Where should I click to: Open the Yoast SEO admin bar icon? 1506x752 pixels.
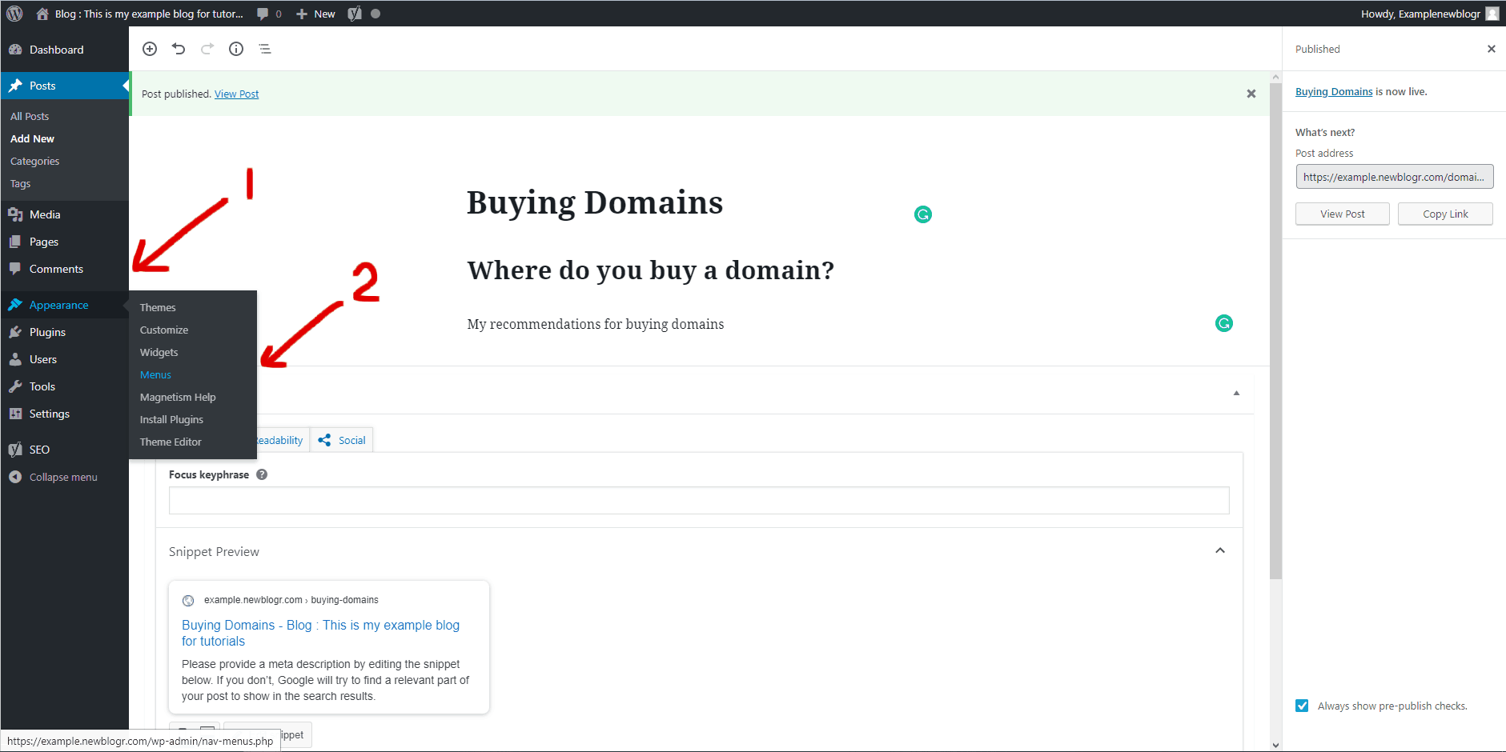tap(355, 14)
